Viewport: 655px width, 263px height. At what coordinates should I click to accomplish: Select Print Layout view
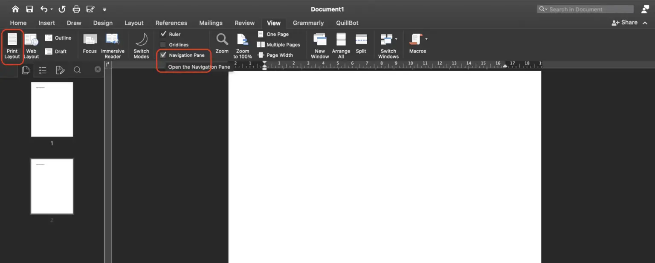pyautogui.click(x=12, y=46)
